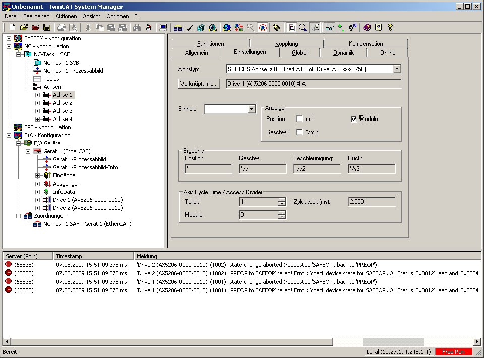Select Drive 1 (AX5206-0000-0010) in tree
This screenshot has height=358, width=484.
coord(88,200)
